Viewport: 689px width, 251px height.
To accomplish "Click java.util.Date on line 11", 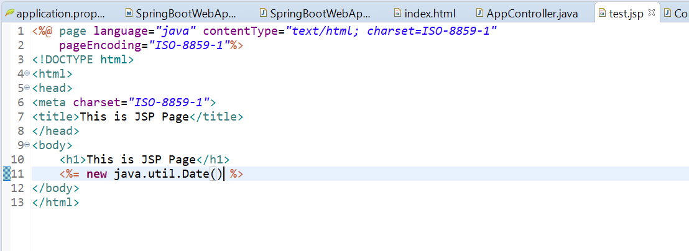I will [162, 174].
